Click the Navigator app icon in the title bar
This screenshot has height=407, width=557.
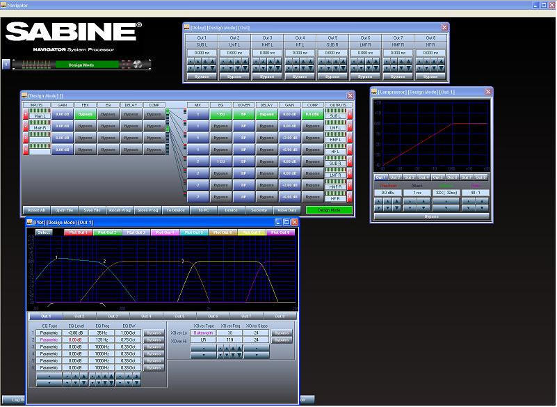tap(3, 6)
